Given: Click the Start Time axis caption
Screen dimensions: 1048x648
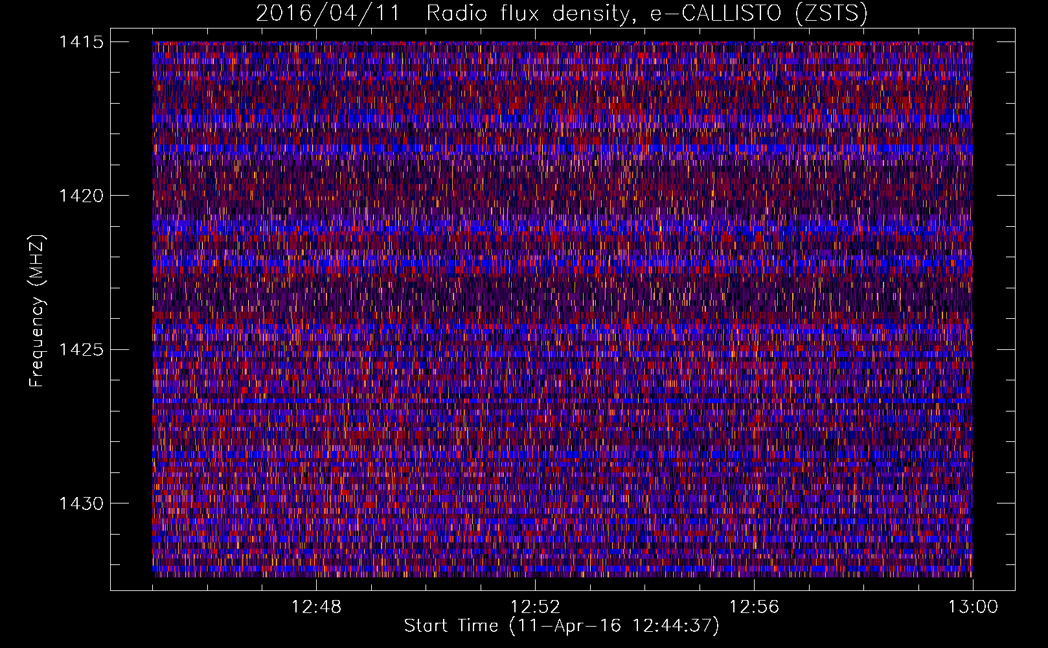Looking at the screenshot, I should click(562, 626).
